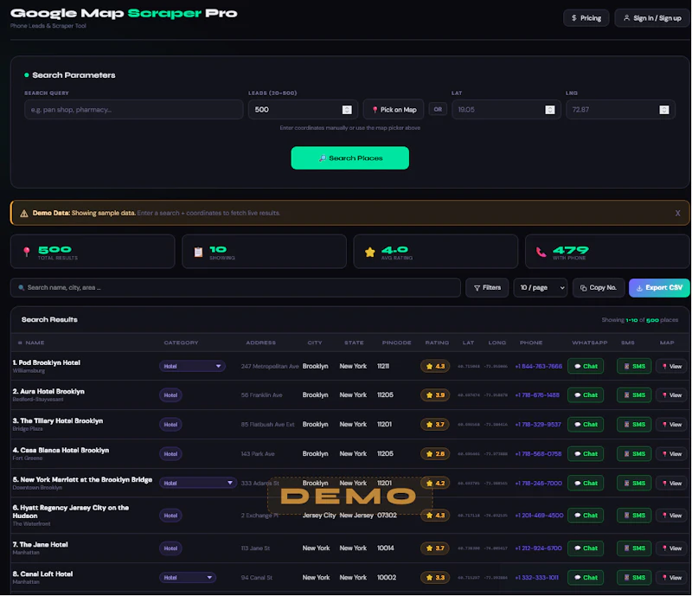Focus the Search Query input field
The image size is (692, 596).
pyautogui.click(x=134, y=110)
